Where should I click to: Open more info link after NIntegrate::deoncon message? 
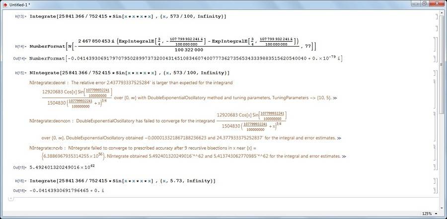point(339,138)
